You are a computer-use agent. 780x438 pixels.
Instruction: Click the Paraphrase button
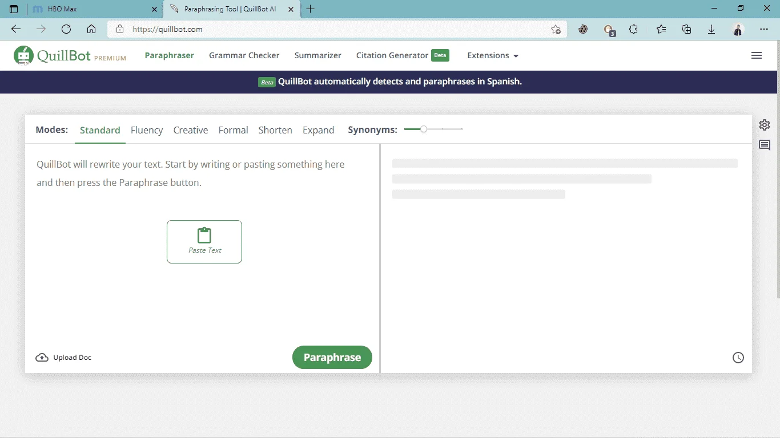point(332,358)
